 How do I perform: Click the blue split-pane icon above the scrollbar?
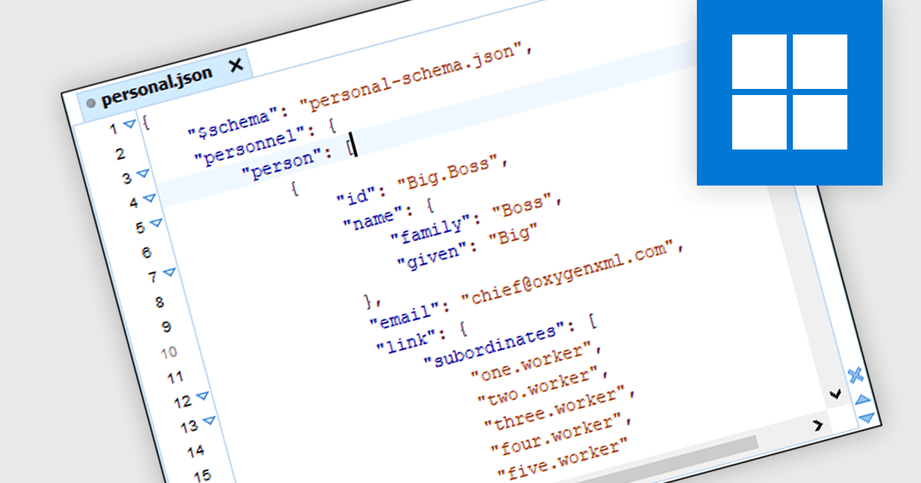click(857, 376)
